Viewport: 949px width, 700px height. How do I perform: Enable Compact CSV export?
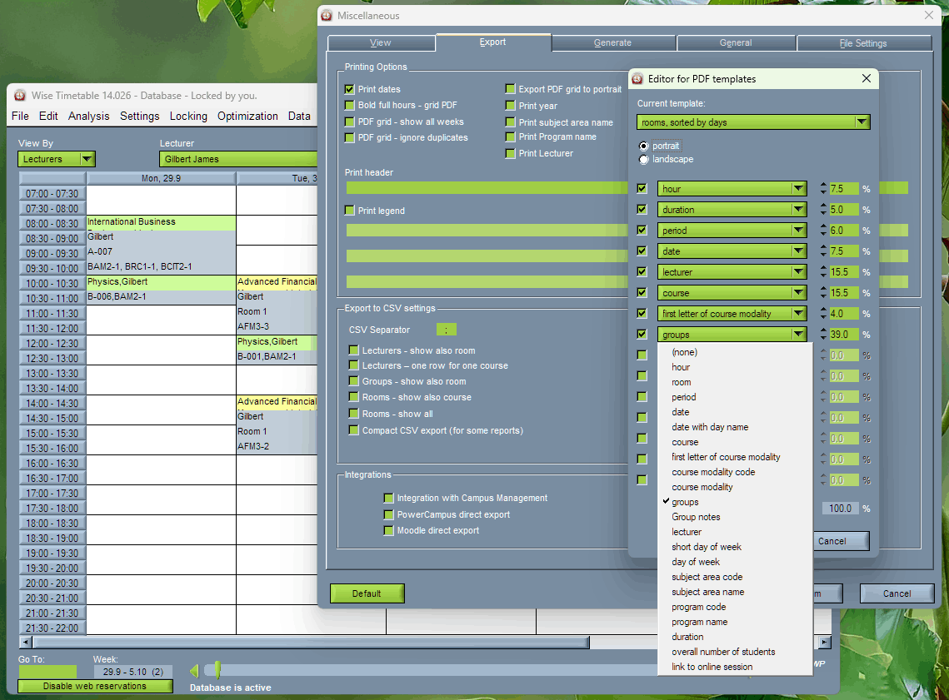point(355,432)
